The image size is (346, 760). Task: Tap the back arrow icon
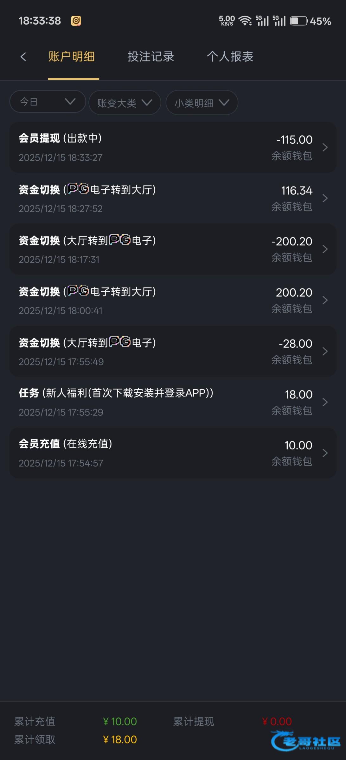23,57
